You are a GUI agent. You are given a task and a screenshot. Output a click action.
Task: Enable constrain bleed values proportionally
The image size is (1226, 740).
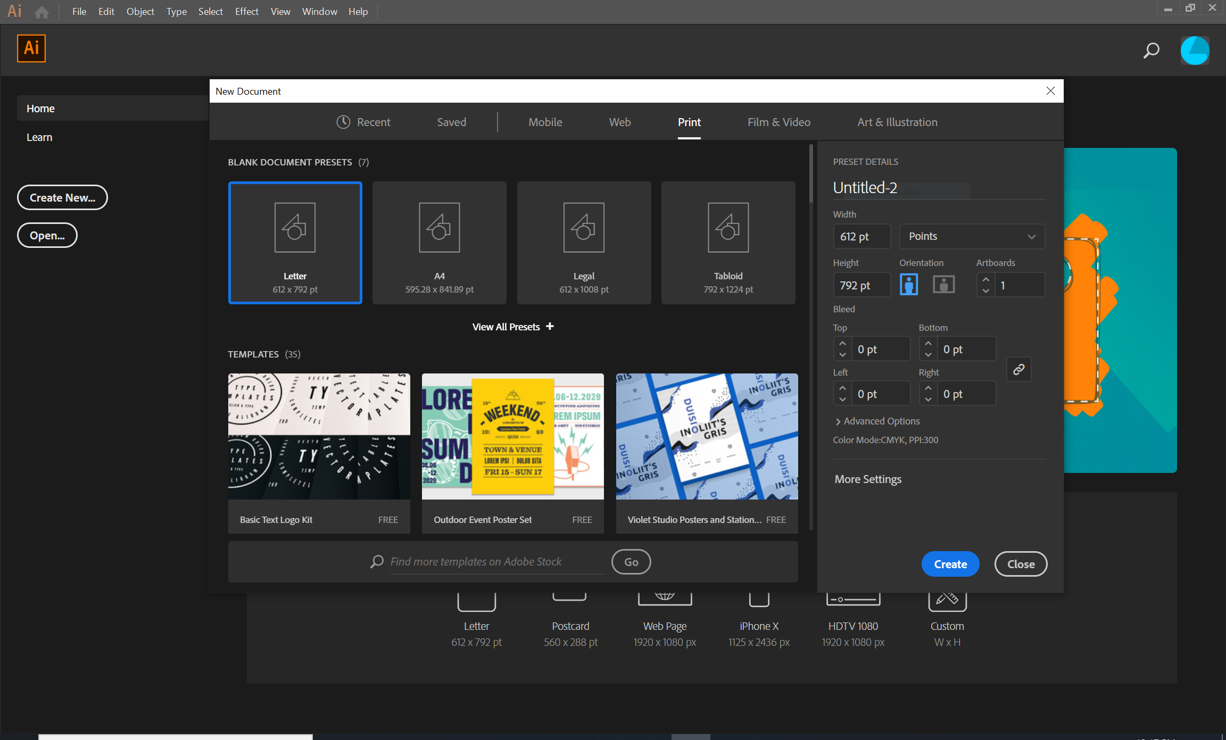[x=1018, y=370]
